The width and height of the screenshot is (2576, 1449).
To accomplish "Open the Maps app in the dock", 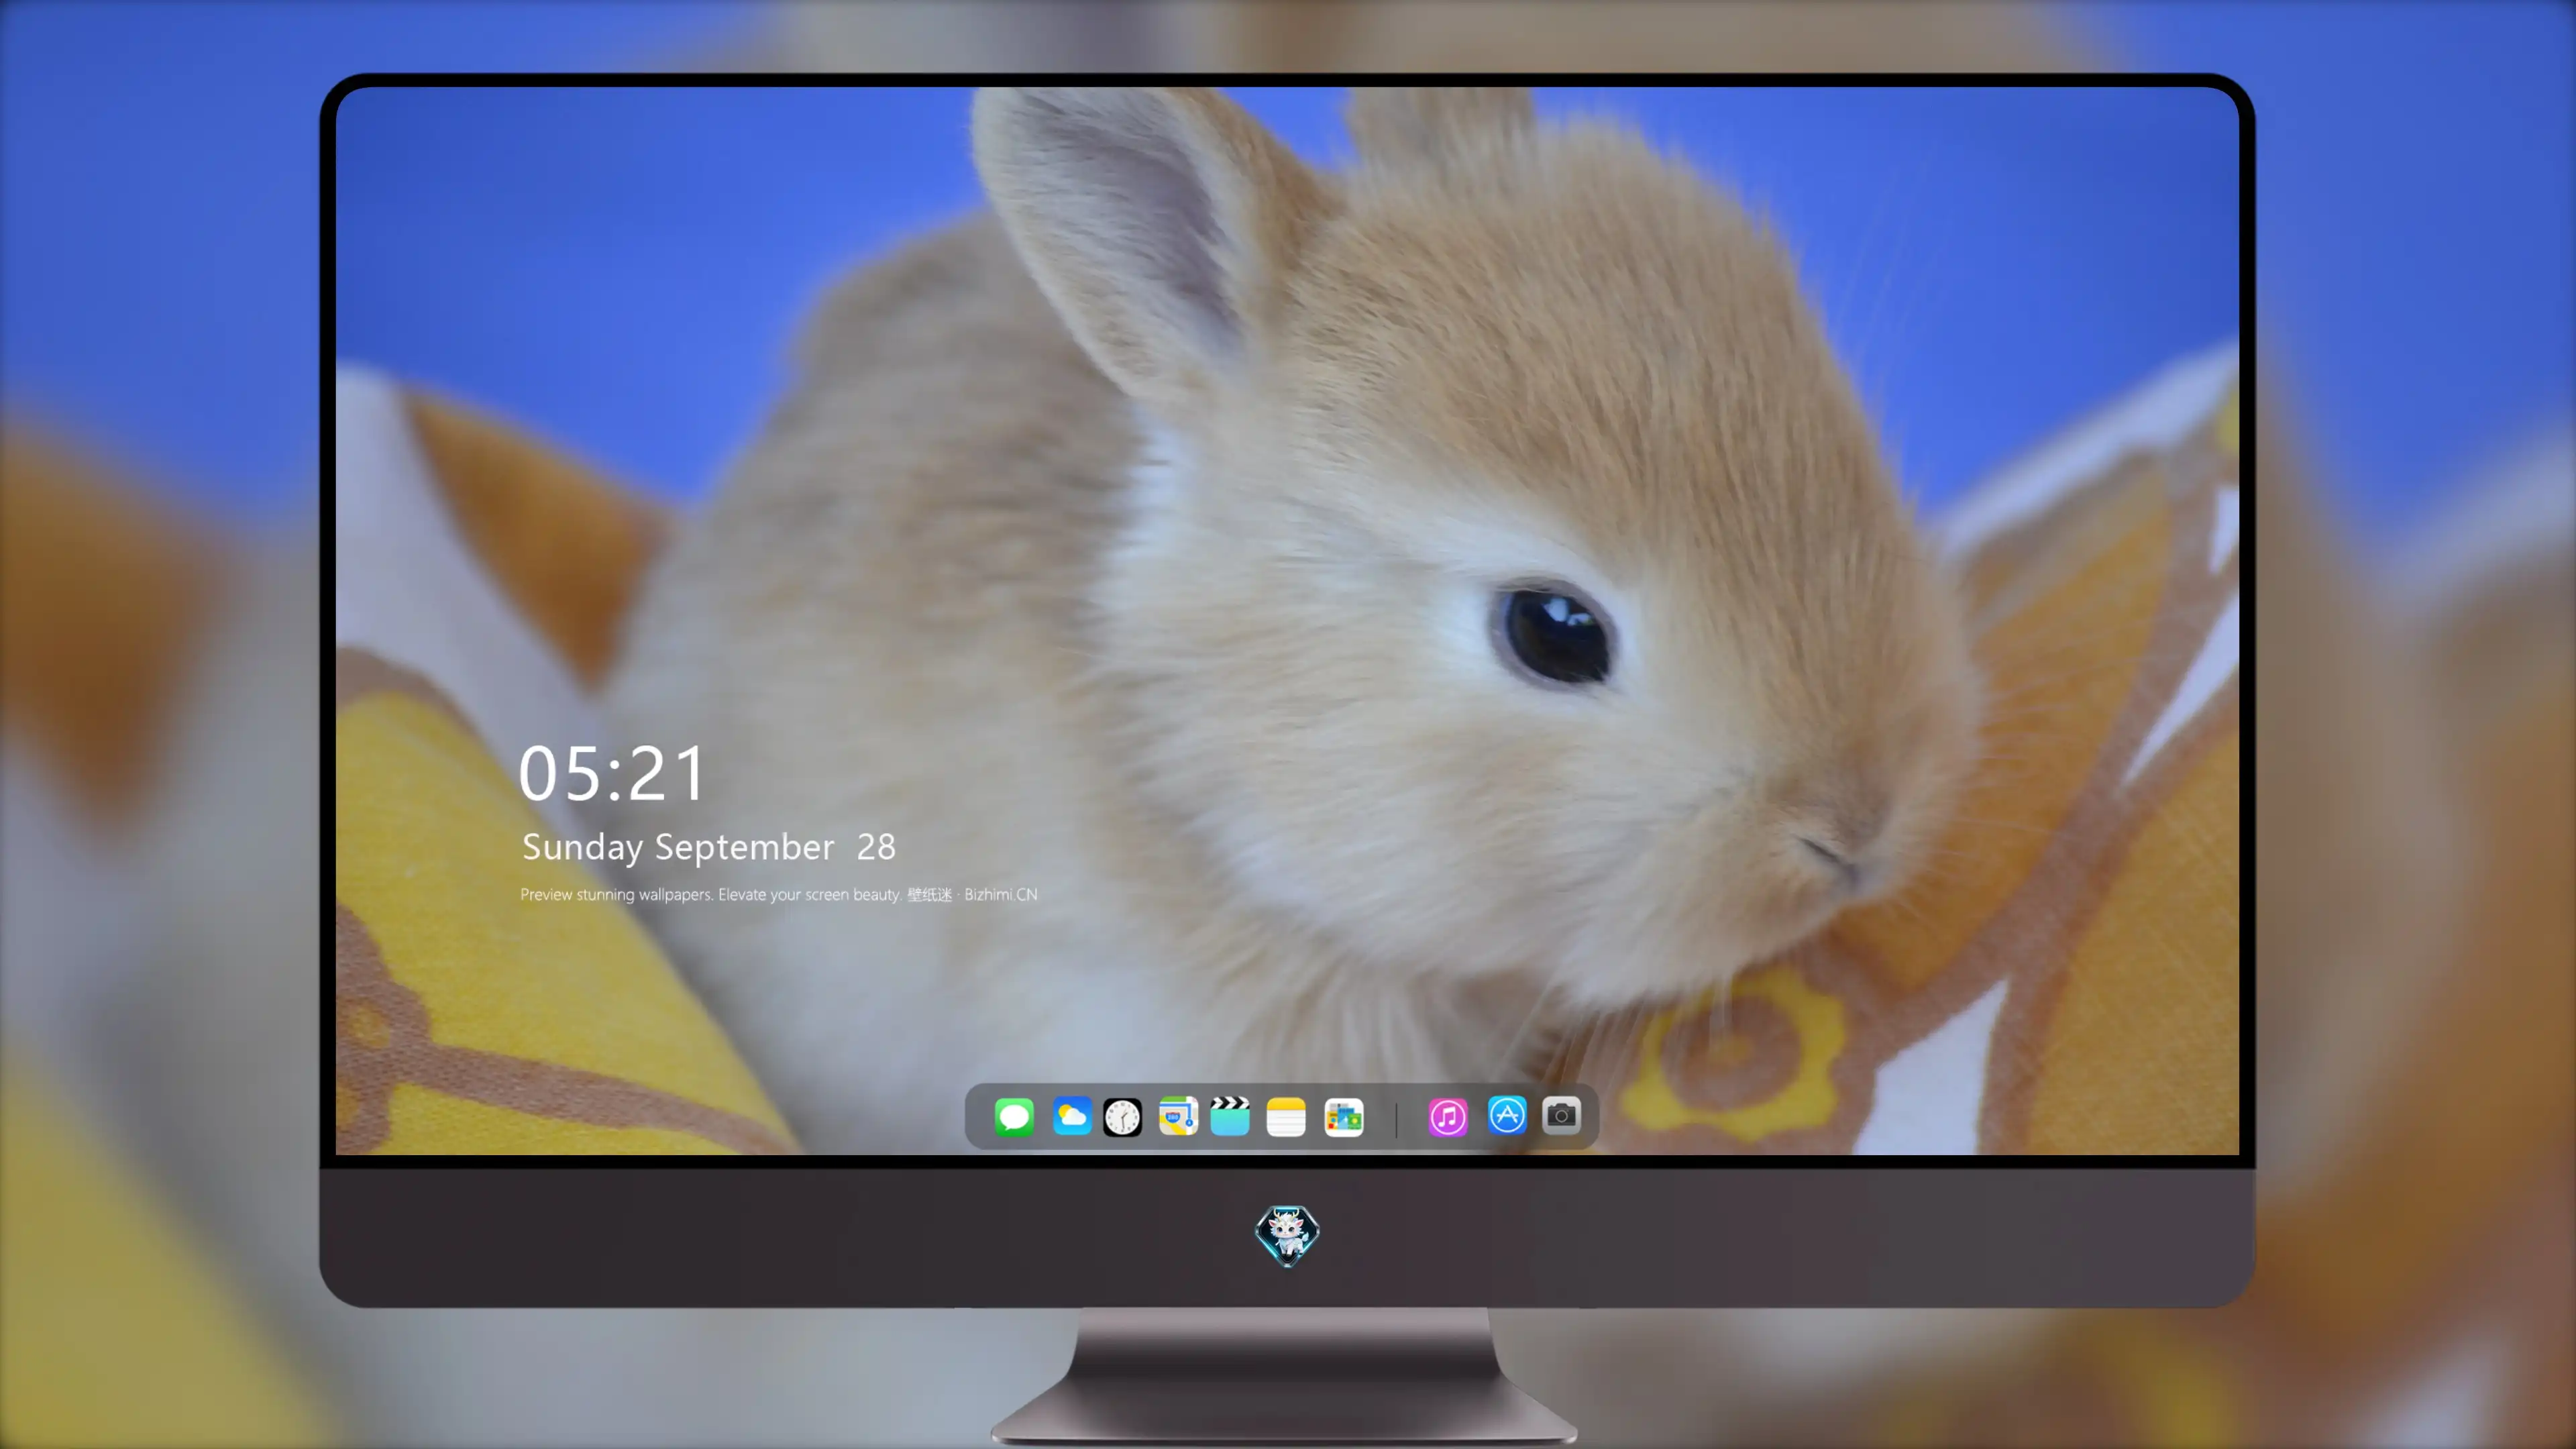I will 1178,1116.
